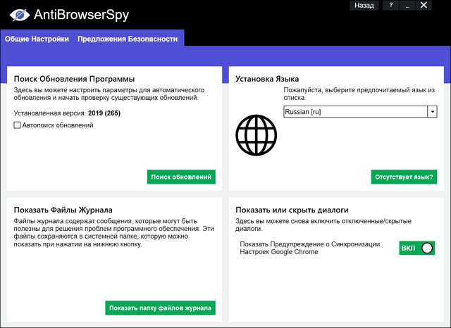Enable the Автопоиск обновлений checkbox
Image resolution: width=451 pixels, height=328 pixels.
click(x=17, y=125)
